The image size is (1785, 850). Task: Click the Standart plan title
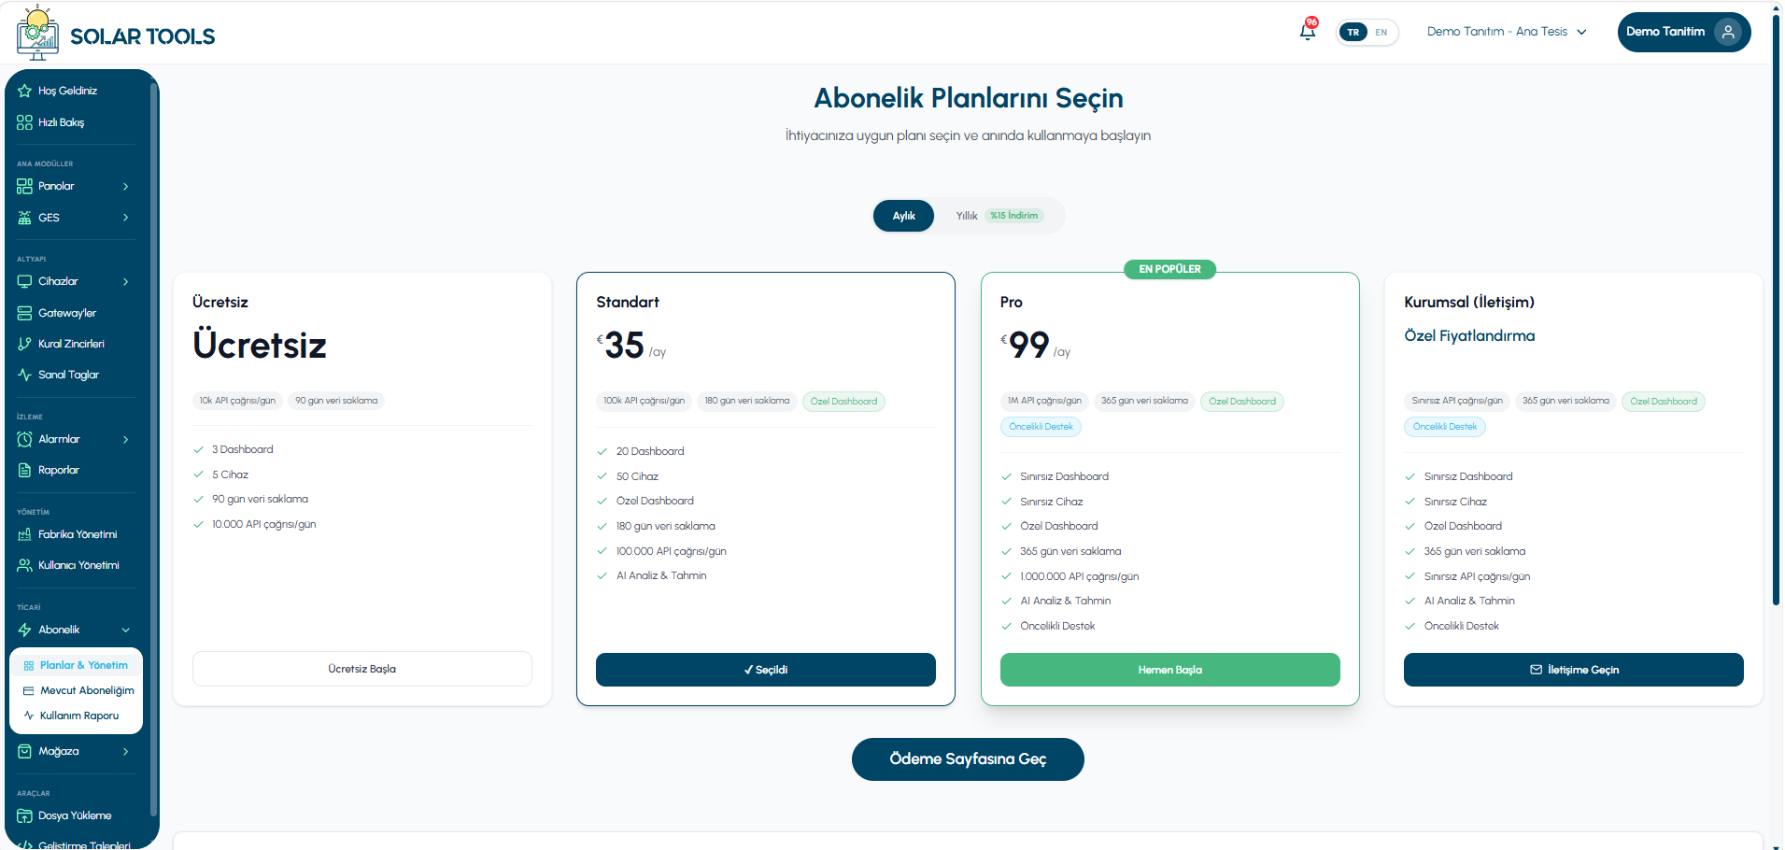point(628,303)
